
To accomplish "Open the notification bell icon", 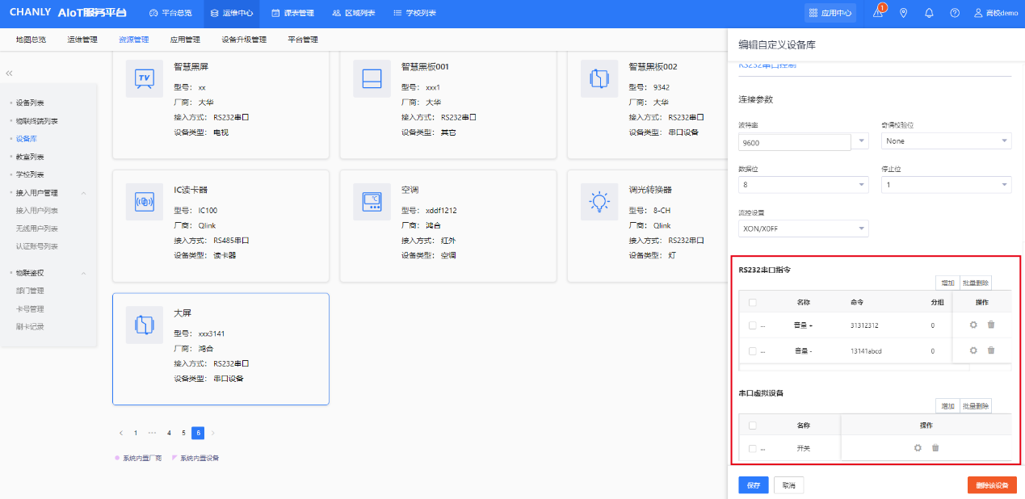I will click(929, 13).
